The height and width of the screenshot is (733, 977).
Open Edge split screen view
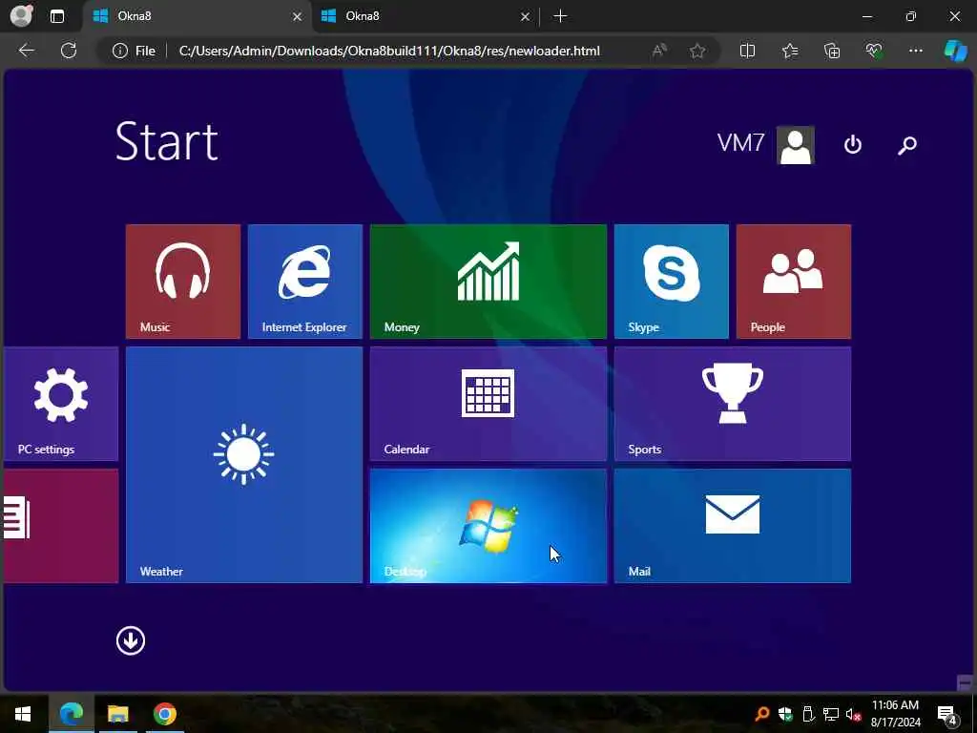pos(747,51)
